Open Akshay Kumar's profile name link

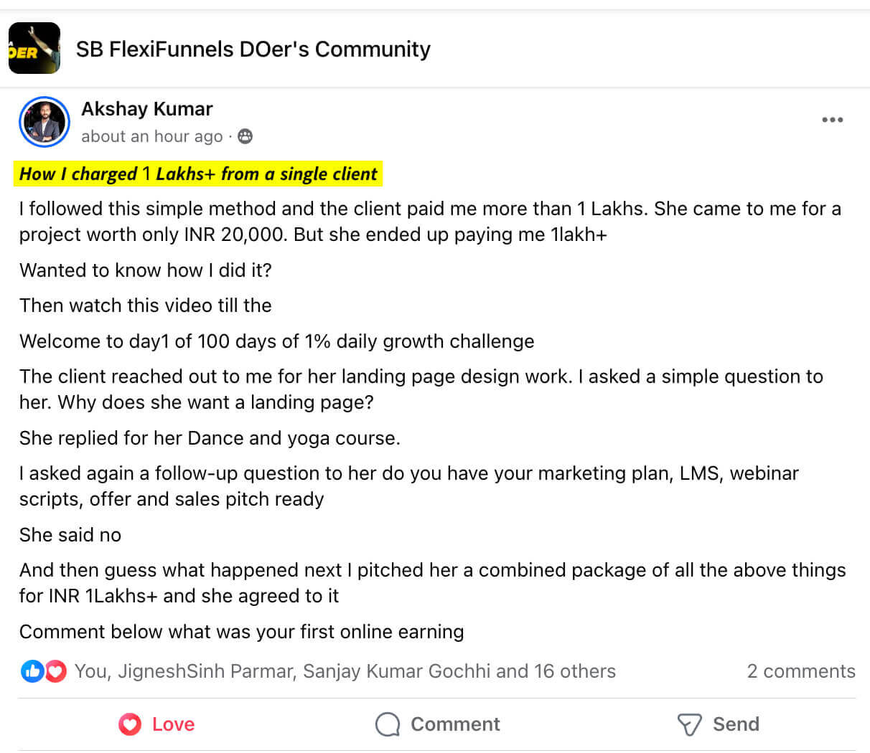click(147, 109)
